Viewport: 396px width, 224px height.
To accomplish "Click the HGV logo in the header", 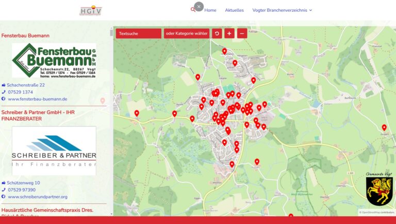I will tap(91, 10).
